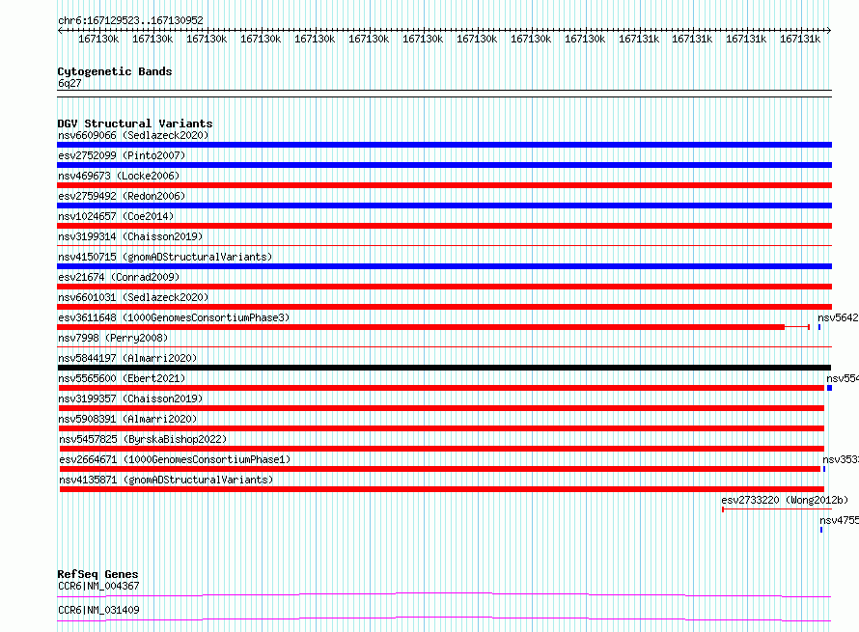The height and width of the screenshot is (632, 859).
Task: Select the nsv3199314 (Chaisson2019) variant label
Action: pos(130,236)
